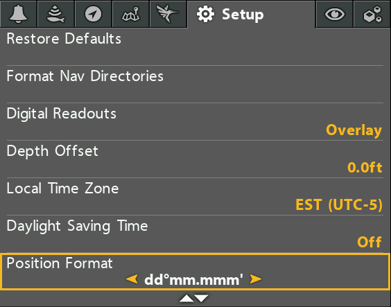The height and width of the screenshot is (307, 391).
Task: Open the Chart tab map icon
Action: (x=130, y=14)
